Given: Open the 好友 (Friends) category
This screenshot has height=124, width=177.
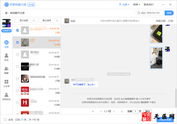Looking at the screenshot, I should coord(6,57).
